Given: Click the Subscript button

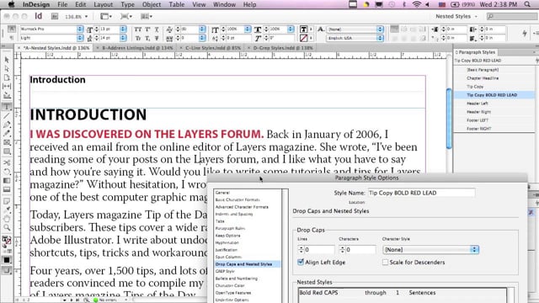Looking at the screenshot, I should 147,38.
